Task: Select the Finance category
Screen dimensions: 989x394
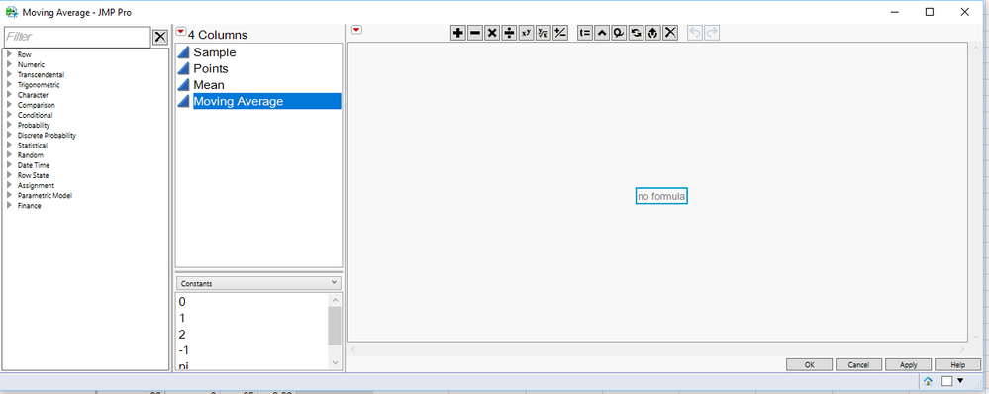Action: 29,206
